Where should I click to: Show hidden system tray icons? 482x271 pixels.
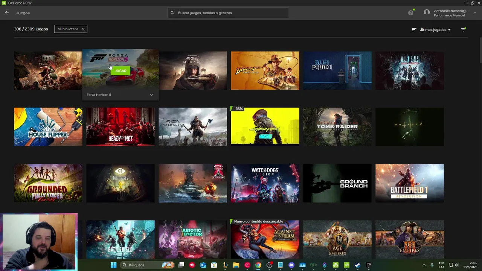click(424, 265)
